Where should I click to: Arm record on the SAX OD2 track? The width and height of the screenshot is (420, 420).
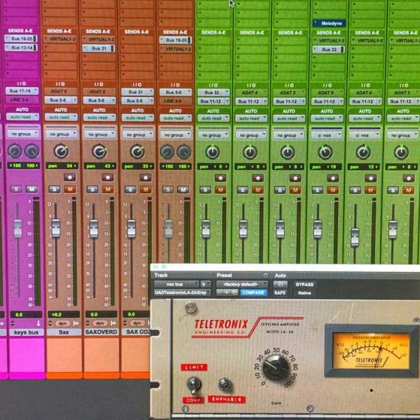tap(146, 177)
